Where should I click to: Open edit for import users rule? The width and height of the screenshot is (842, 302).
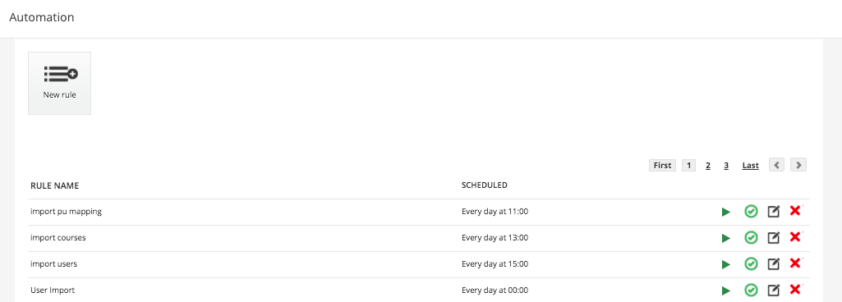(x=773, y=264)
